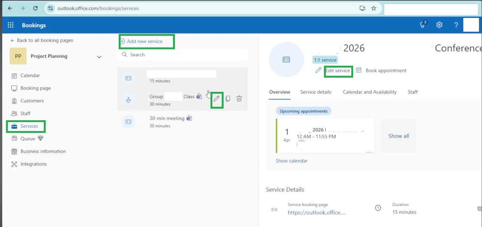
Task: Click the 1:1 icon of 15 minutes service
Action: point(128,78)
